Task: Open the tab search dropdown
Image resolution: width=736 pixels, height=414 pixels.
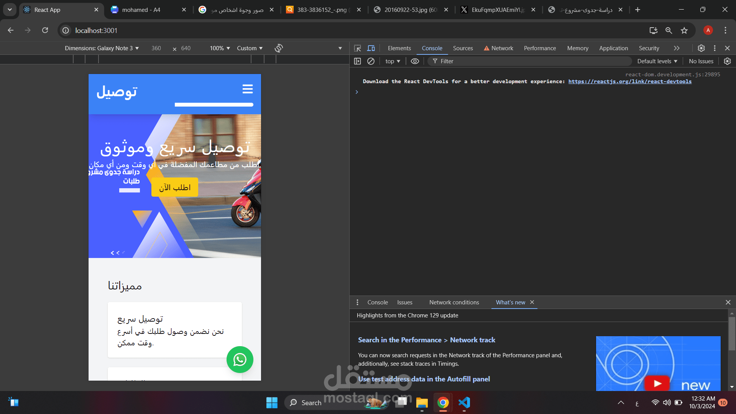Action: [x=10, y=10]
